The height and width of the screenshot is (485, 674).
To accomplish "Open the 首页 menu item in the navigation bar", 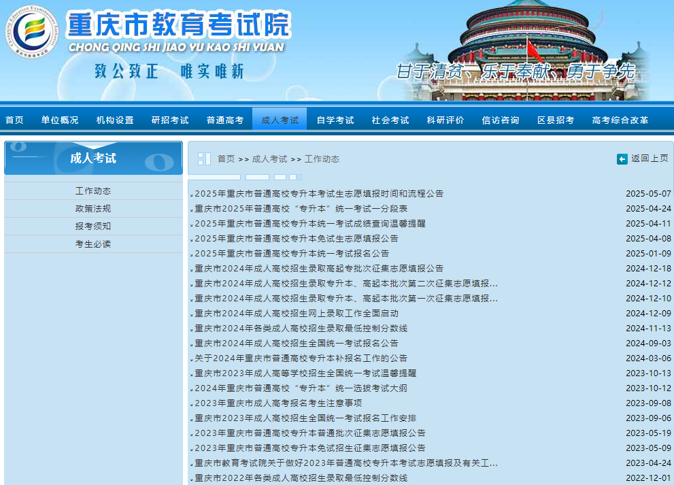I will click(14, 118).
